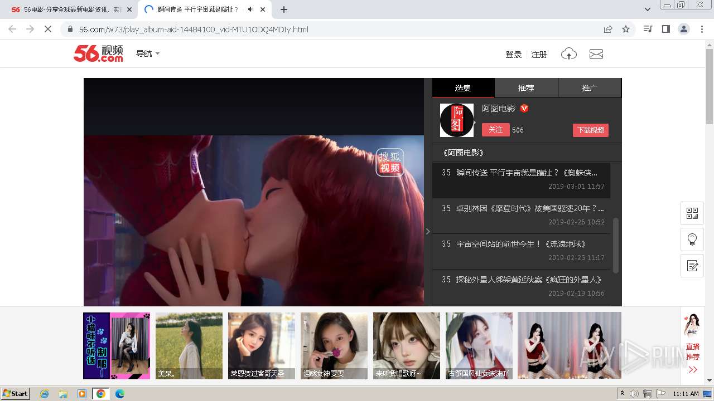This screenshot has width=714, height=401.
Task: Open the 莱恩贺过客哥天圣 thumbnail
Action: pos(262,346)
